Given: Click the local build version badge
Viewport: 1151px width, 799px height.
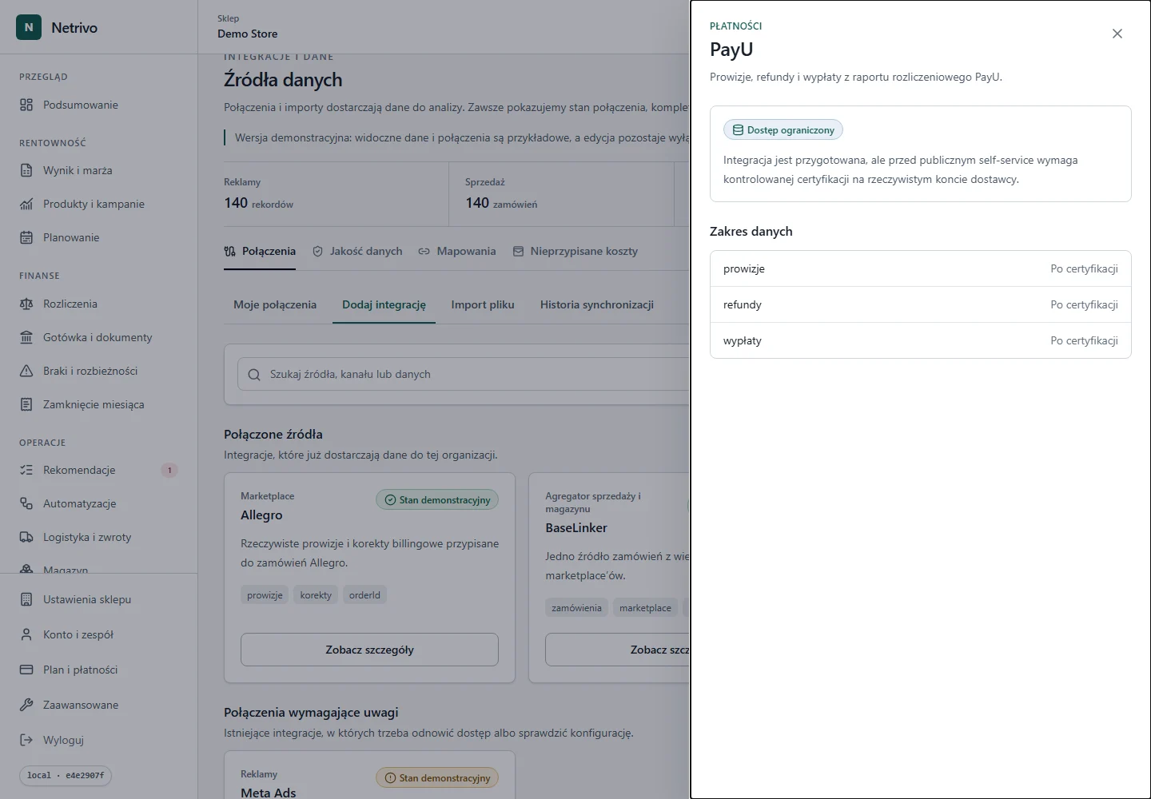Looking at the screenshot, I should [x=66, y=775].
